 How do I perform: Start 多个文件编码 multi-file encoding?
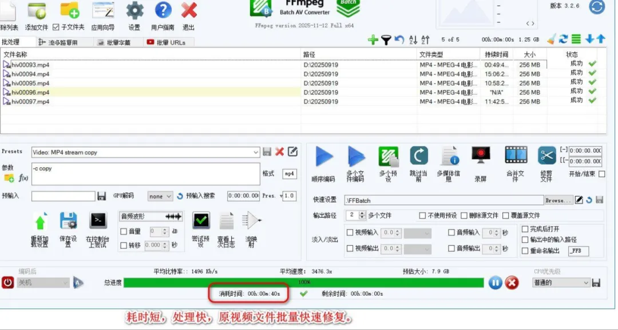pos(356,157)
